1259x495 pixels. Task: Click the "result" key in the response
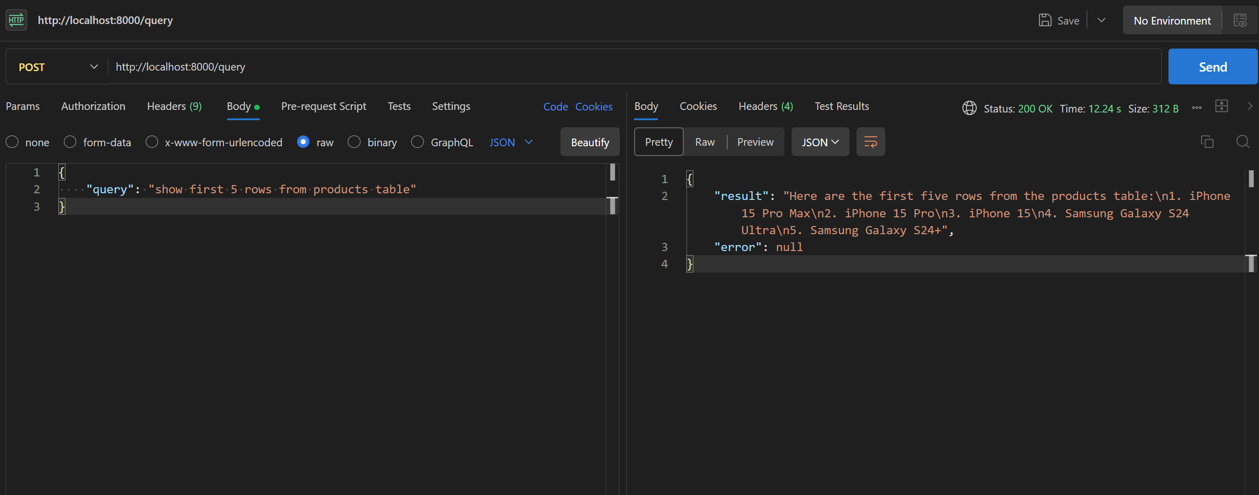click(x=741, y=196)
